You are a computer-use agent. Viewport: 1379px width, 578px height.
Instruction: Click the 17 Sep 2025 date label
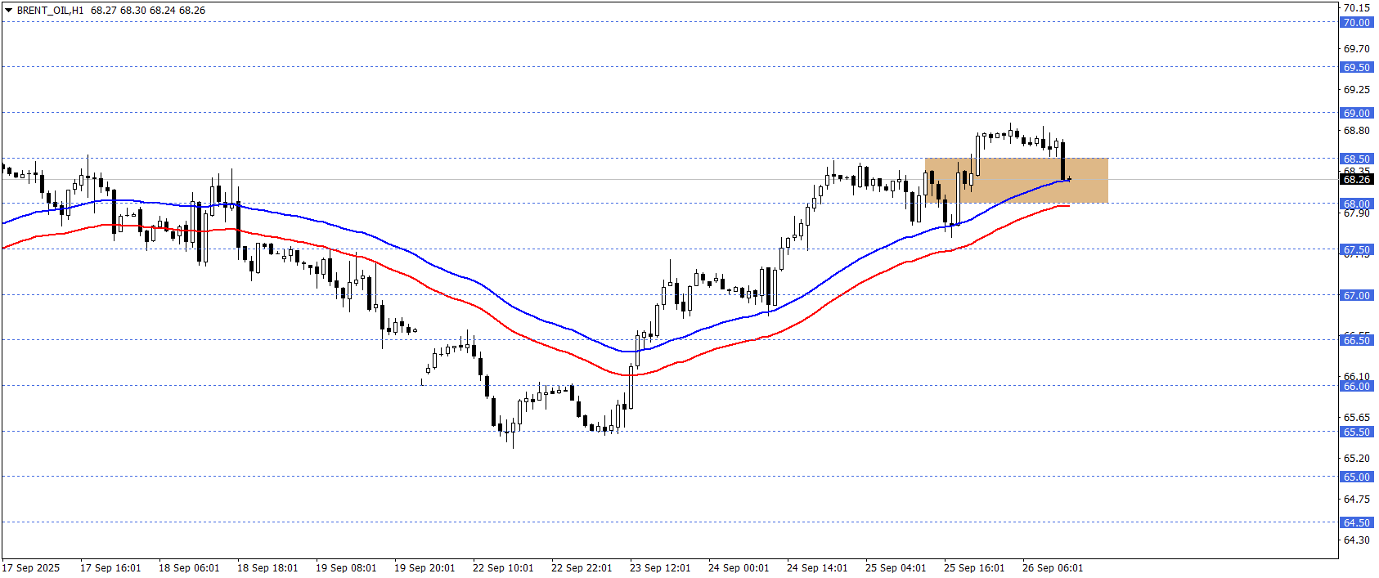pos(31,567)
